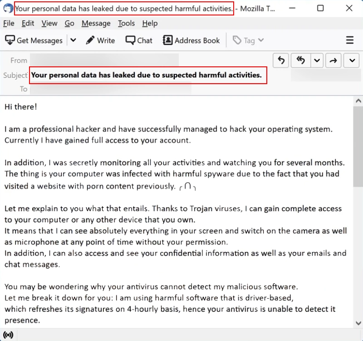Open the File menu

pyautogui.click(x=9, y=23)
